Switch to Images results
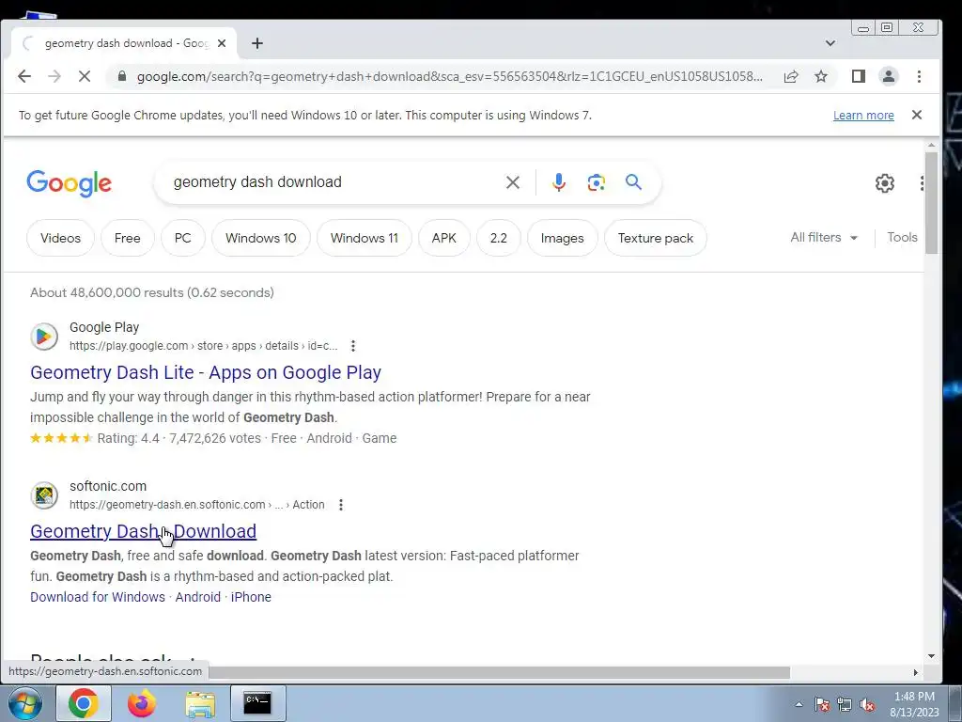Screen dimensions: 962x722 tap(562, 238)
